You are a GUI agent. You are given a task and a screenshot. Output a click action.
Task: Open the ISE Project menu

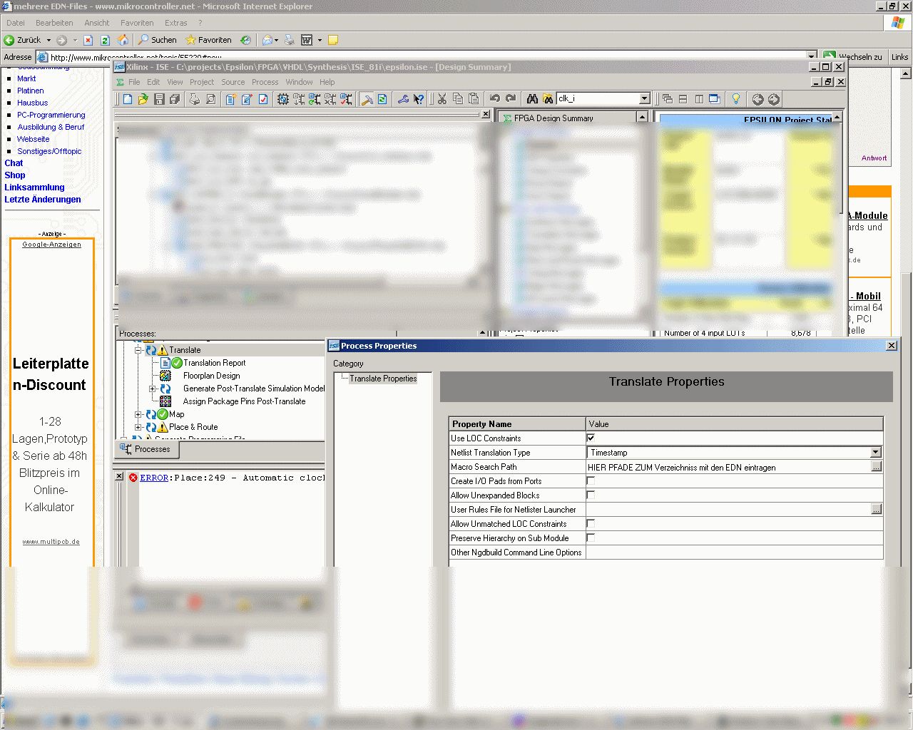[202, 82]
